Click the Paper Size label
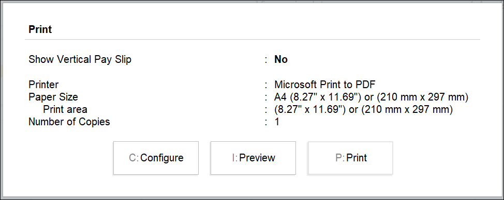The height and width of the screenshot is (200, 504). [x=53, y=97]
